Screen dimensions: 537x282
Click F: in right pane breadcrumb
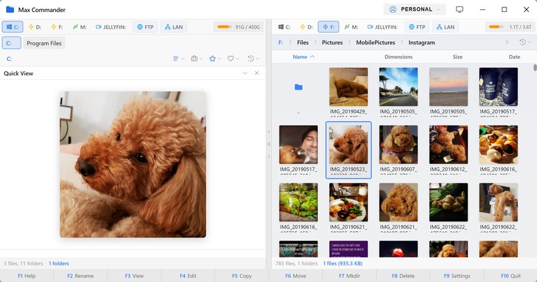coord(280,43)
